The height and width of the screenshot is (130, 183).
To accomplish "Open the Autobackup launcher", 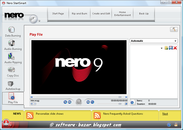I will point(13,86).
